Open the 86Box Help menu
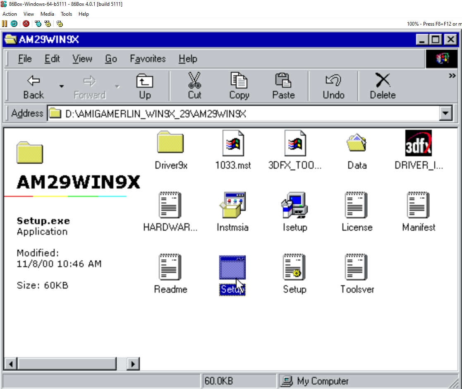 pos(84,14)
